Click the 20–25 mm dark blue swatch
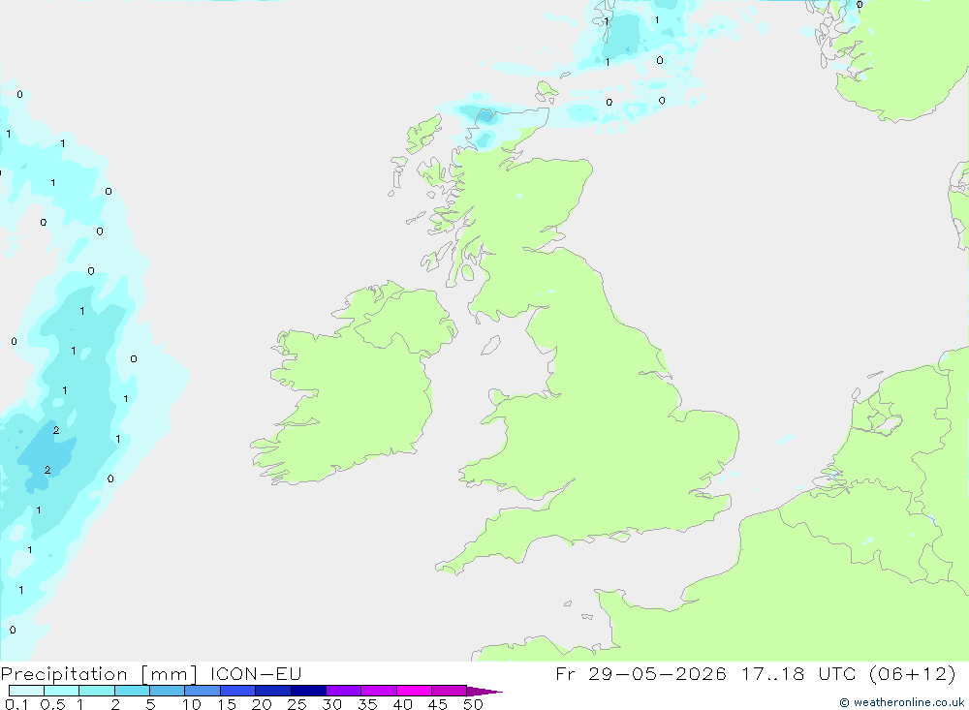The image size is (969, 710). coord(273,691)
